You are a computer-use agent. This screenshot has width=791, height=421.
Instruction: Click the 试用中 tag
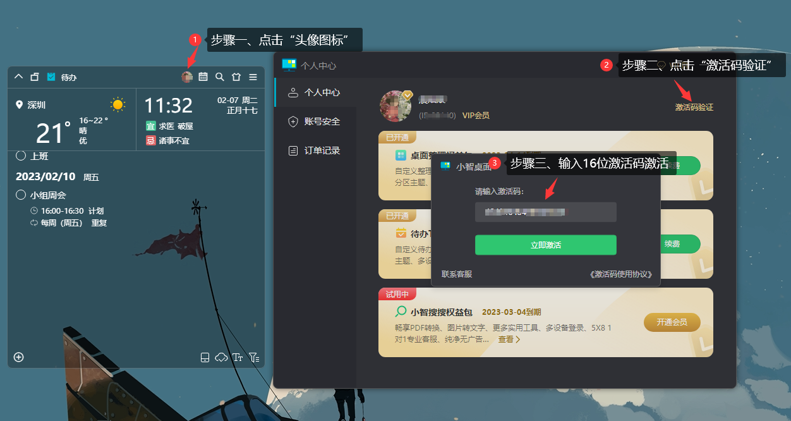point(397,294)
